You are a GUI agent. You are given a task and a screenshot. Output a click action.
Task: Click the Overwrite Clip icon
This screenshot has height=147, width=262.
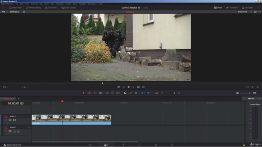[113, 93]
